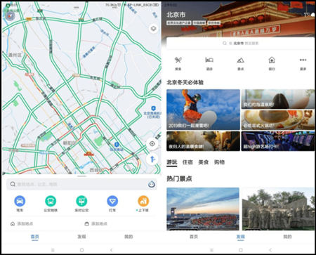The height and width of the screenshot is (255, 316).
Task: Tap the compass icon on the map
Action: coord(10,16)
